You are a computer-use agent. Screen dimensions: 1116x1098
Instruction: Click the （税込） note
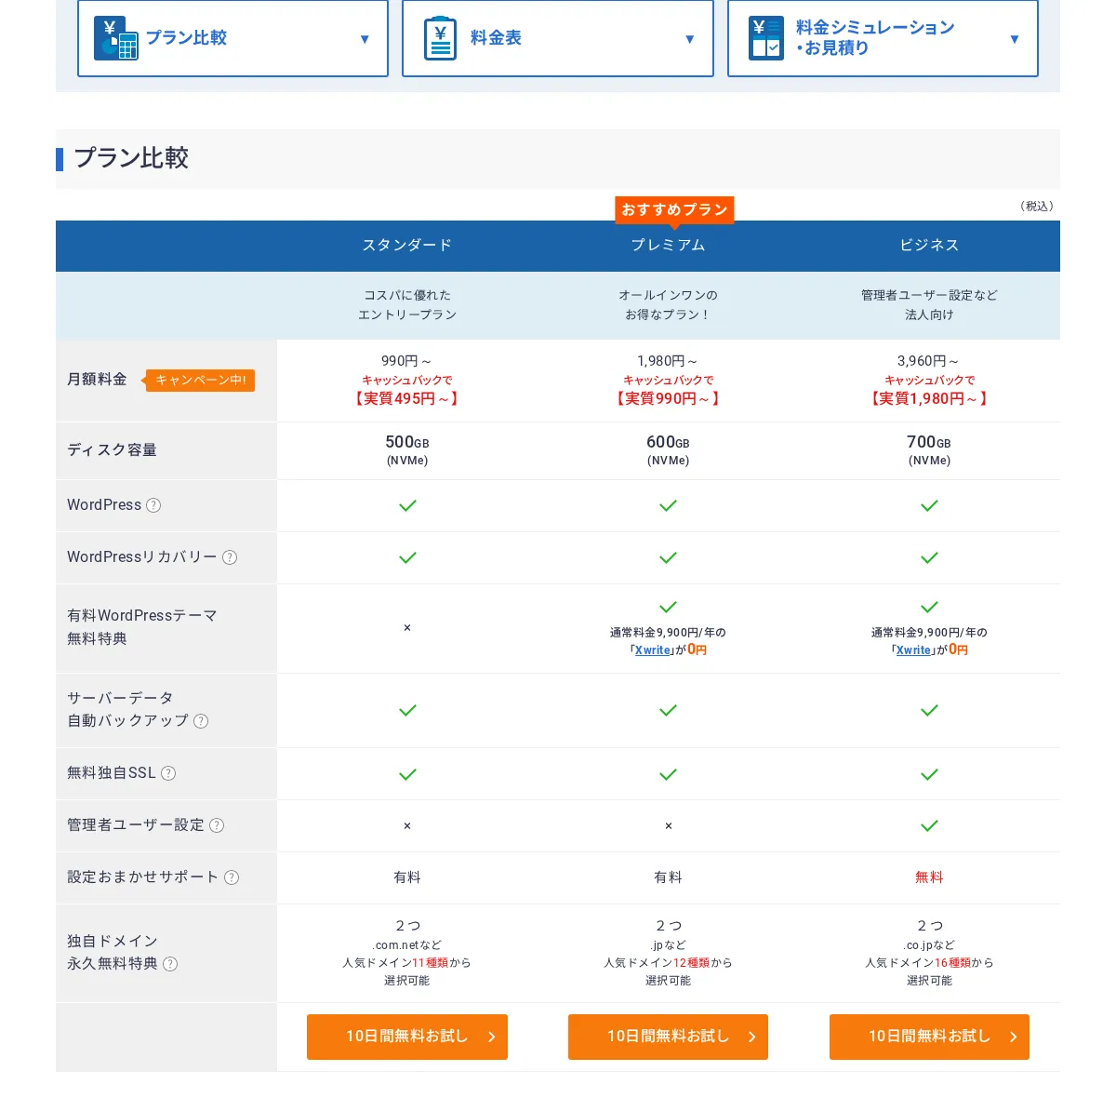[1037, 207]
